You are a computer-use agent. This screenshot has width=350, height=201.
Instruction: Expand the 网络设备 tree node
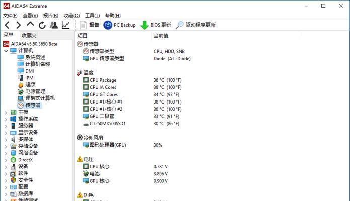click(6, 154)
